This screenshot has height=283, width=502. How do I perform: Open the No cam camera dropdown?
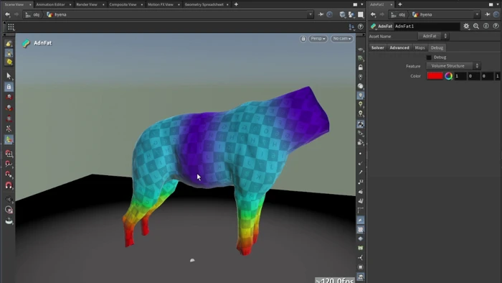click(x=342, y=39)
